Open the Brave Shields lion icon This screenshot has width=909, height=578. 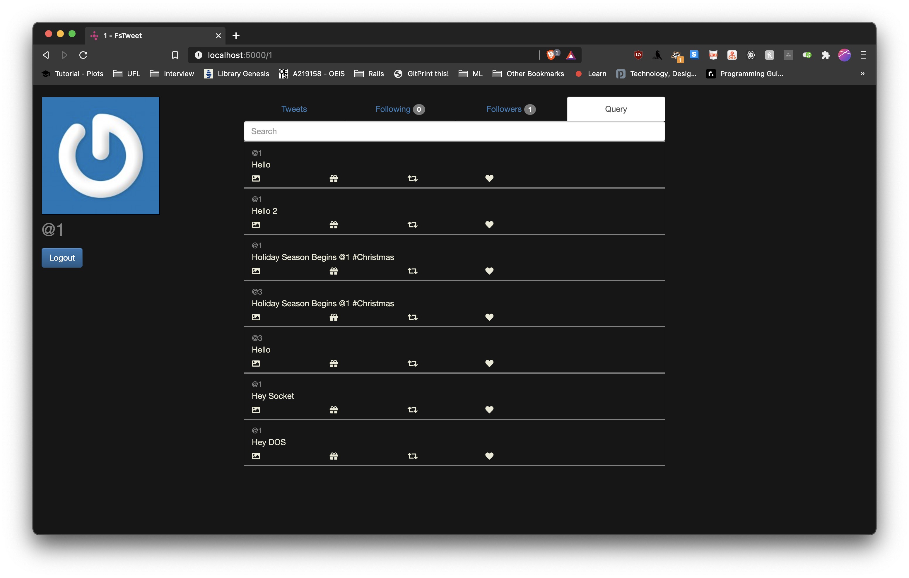coord(551,55)
